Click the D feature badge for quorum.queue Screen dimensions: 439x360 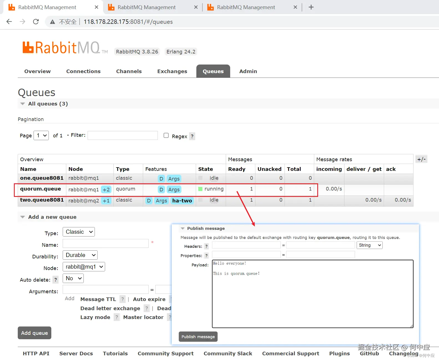(161, 189)
